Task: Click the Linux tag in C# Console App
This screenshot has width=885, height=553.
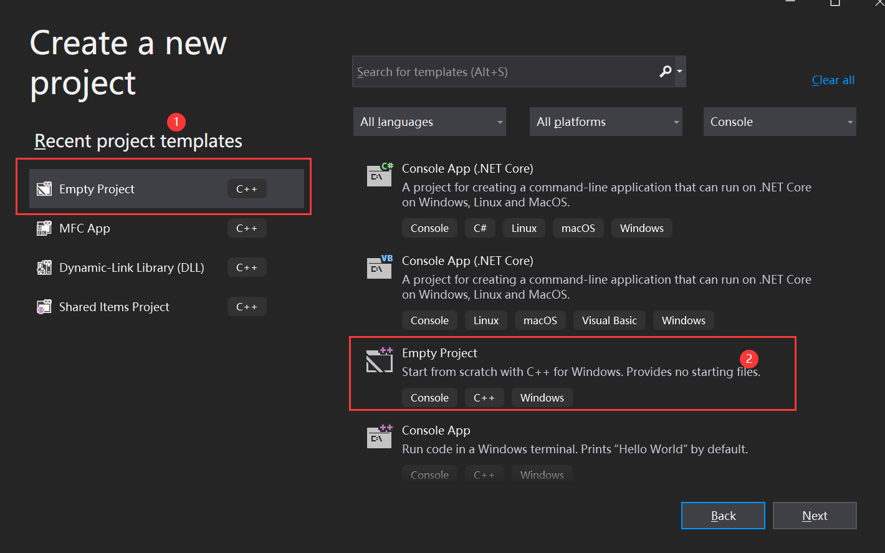Action: coord(524,228)
